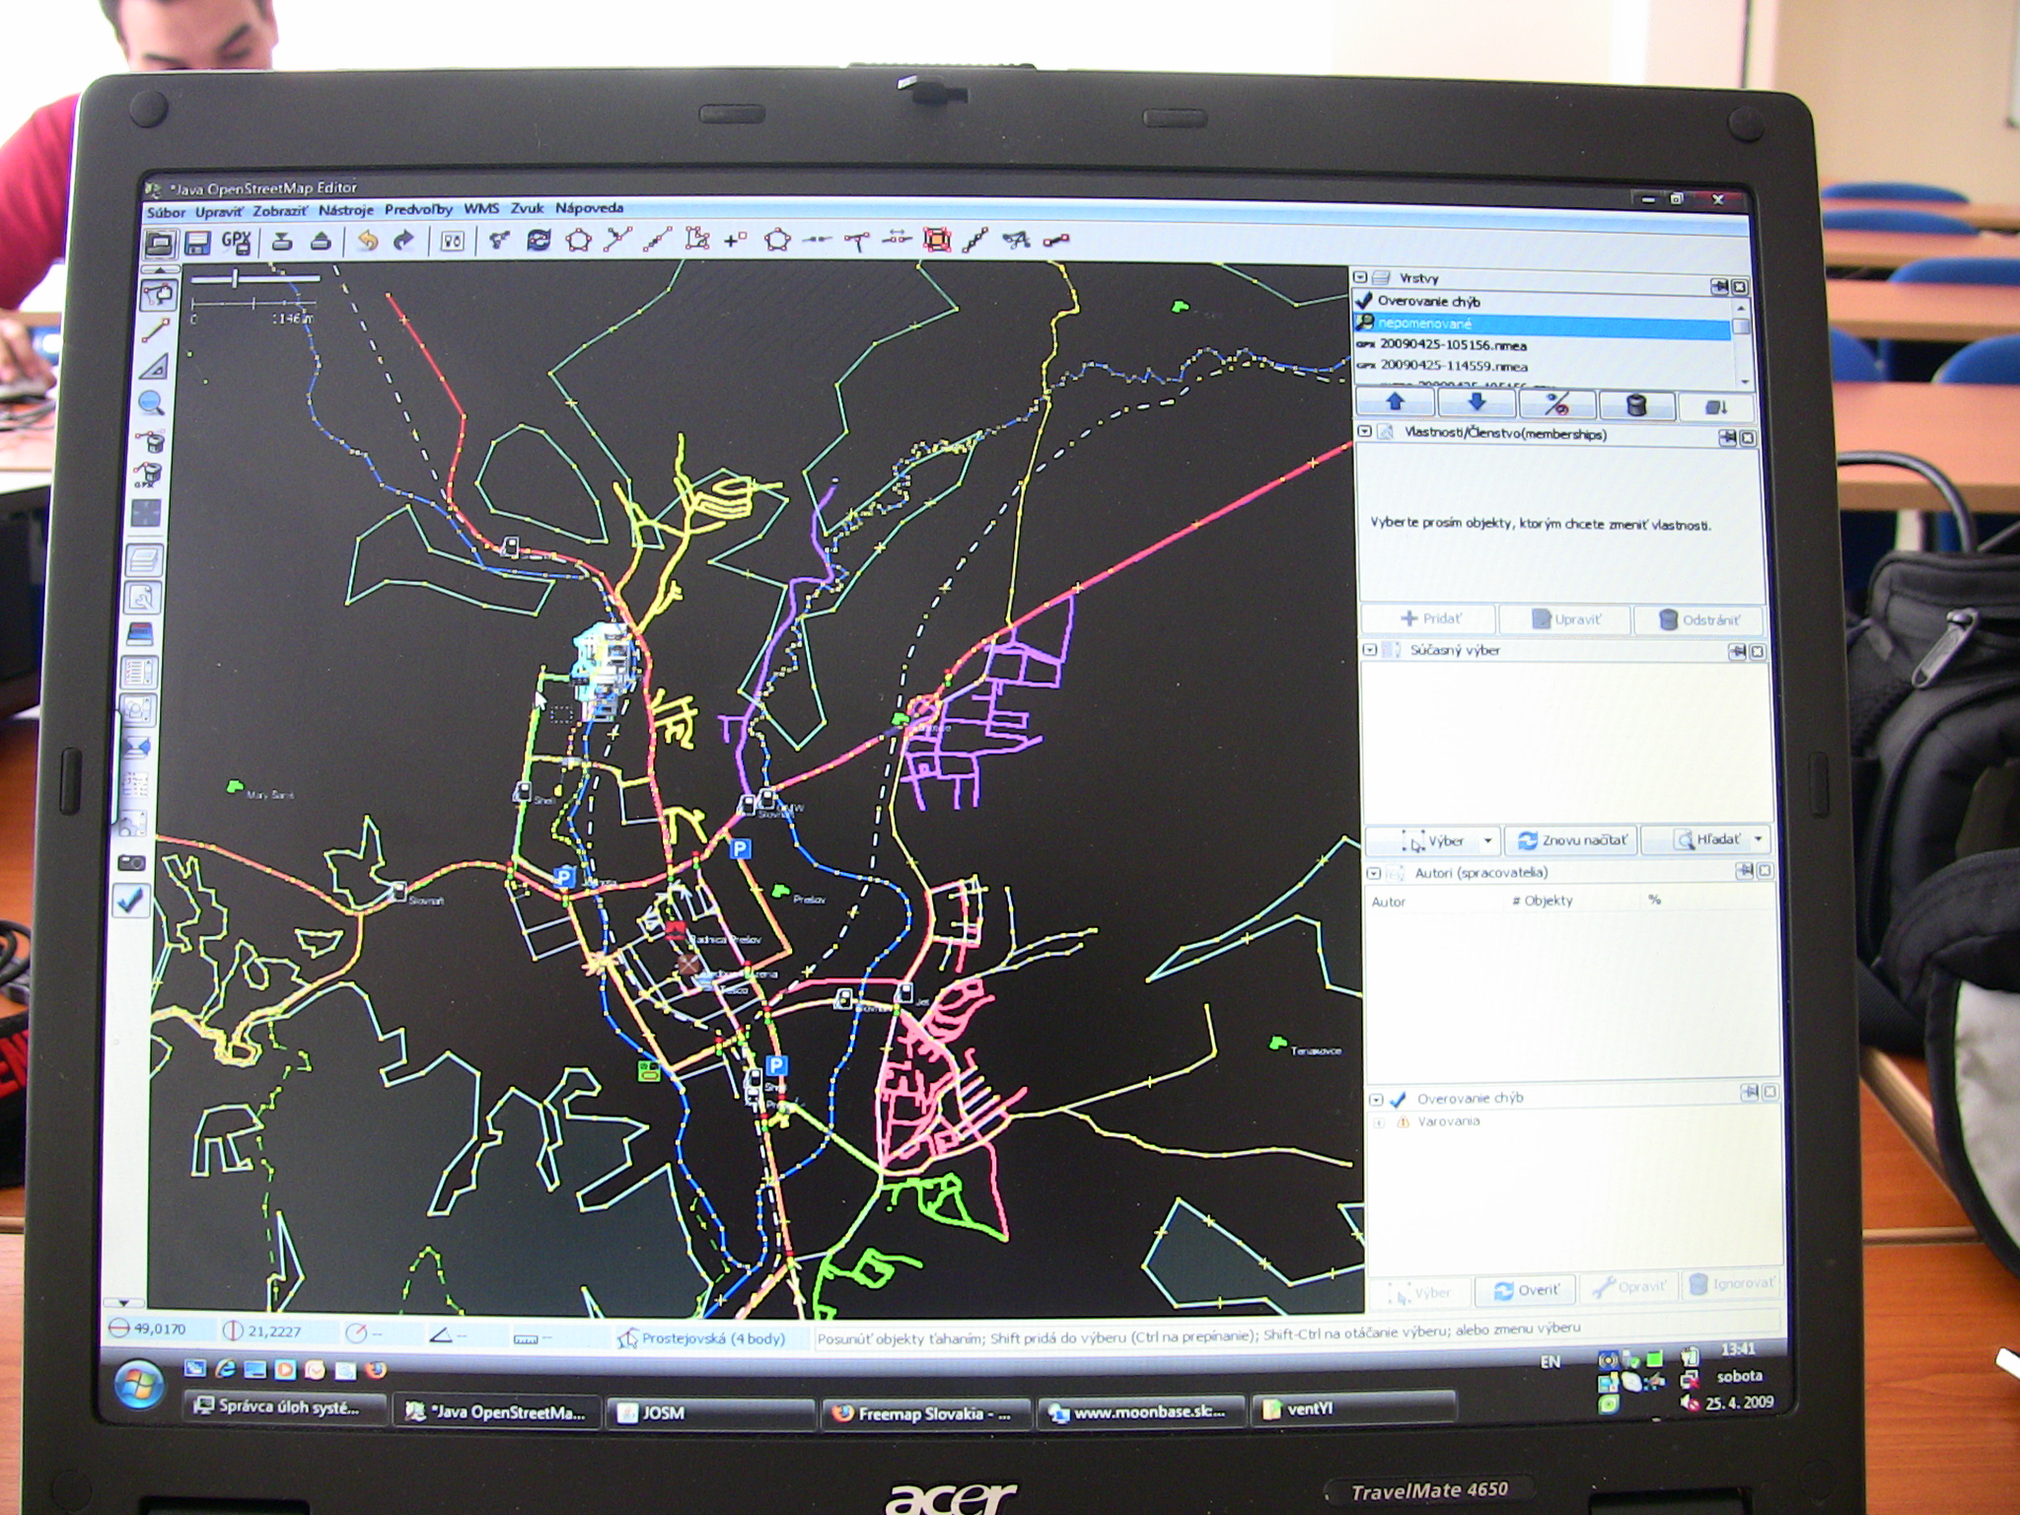Toggle the camera panel button in left sidebar
Image resolution: width=2020 pixels, height=1515 pixels.
click(132, 862)
